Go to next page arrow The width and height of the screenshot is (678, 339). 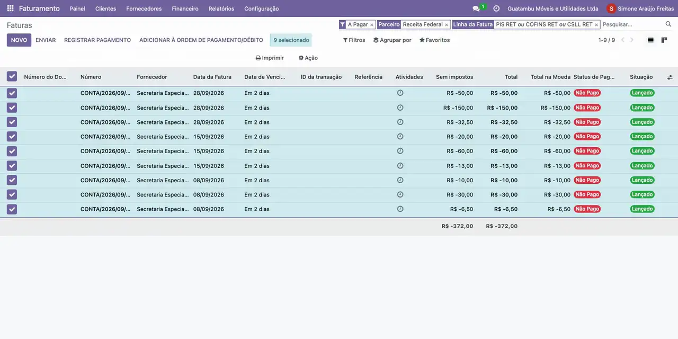pos(632,40)
